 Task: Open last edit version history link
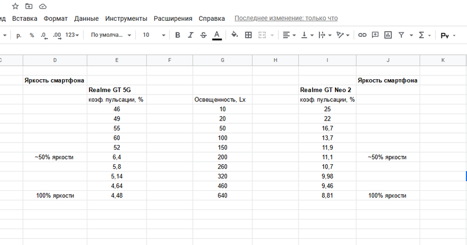pos(286,18)
